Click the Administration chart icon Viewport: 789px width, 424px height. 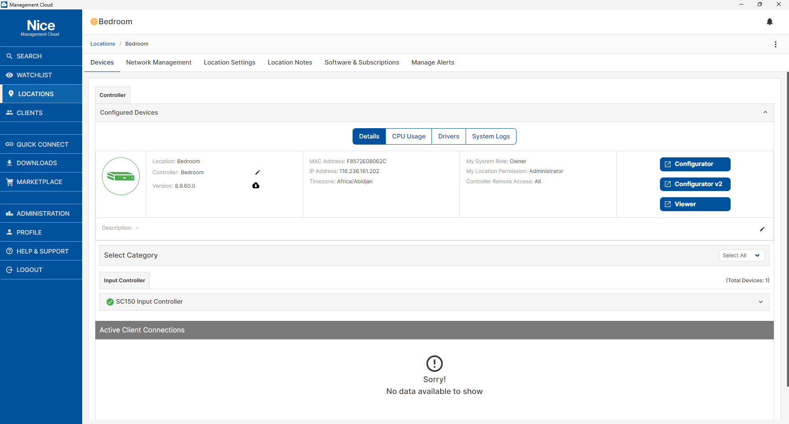click(x=9, y=213)
